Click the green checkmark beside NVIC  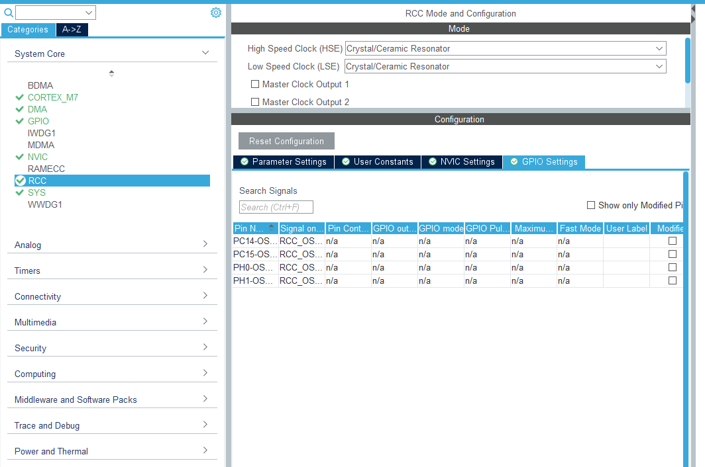pos(19,157)
